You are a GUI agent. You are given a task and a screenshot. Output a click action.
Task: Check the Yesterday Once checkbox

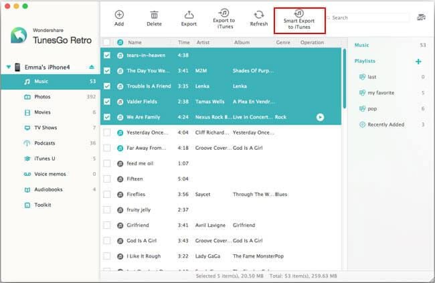107,132
